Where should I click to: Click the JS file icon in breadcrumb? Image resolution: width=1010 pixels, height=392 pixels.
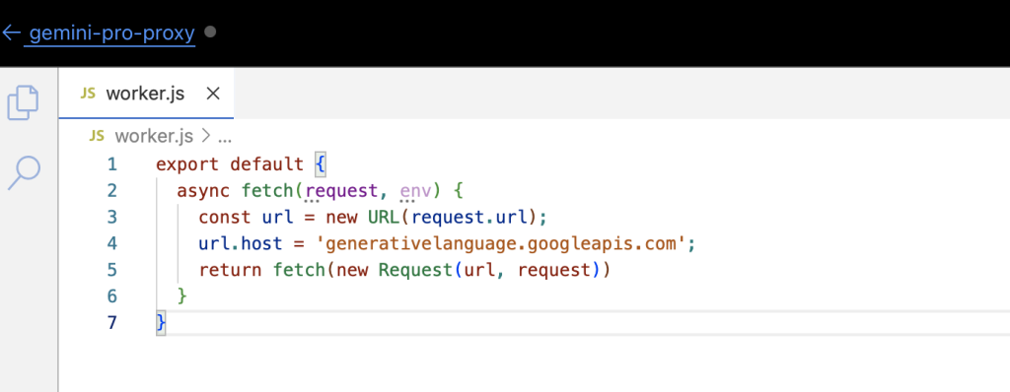[97, 136]
